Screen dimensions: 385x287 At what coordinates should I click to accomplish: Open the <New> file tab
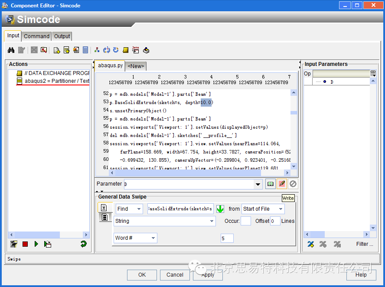(x=136, y=66)
